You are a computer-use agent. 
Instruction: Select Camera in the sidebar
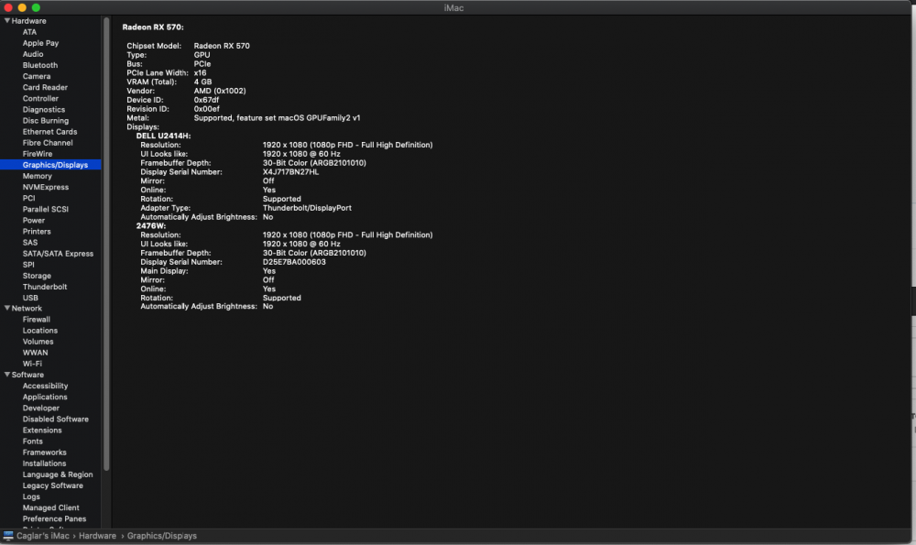(x=37, y=77)
